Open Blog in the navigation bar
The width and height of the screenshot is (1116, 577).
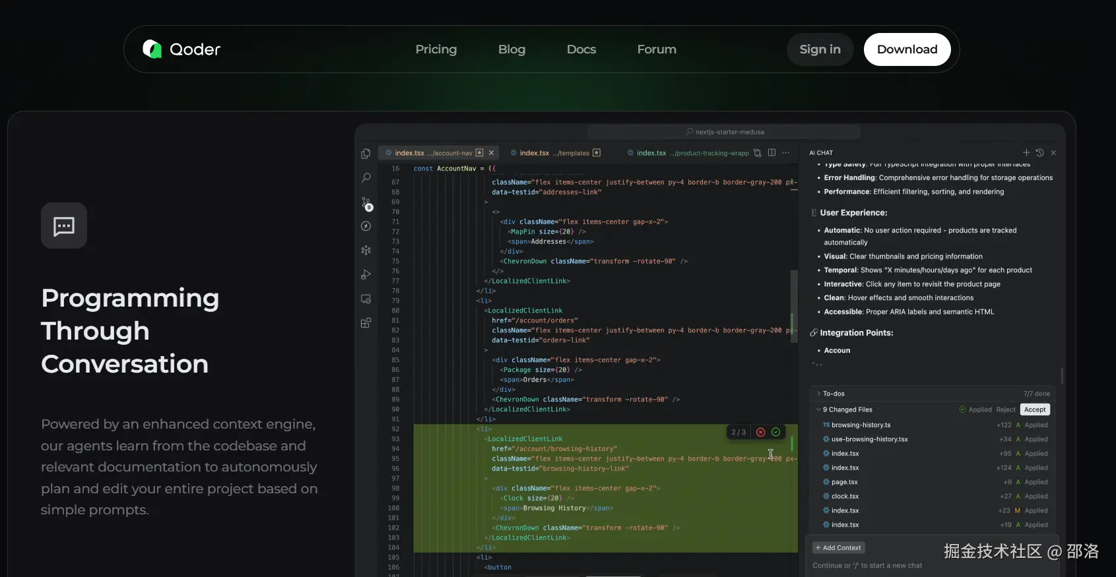click(x=512, y=49)
